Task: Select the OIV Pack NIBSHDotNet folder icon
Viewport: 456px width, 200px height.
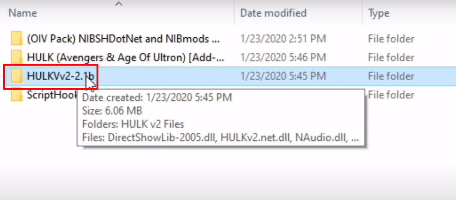Action: pos(17,39)
